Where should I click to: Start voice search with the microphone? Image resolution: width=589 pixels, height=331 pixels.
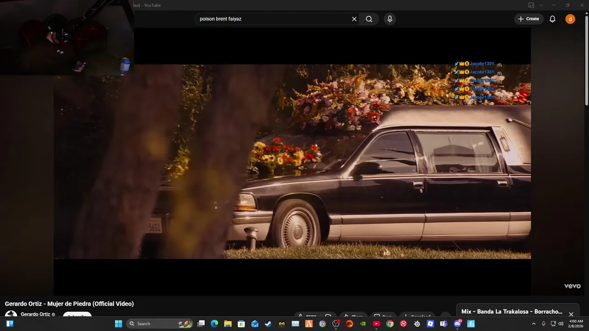tap(390, 19)
